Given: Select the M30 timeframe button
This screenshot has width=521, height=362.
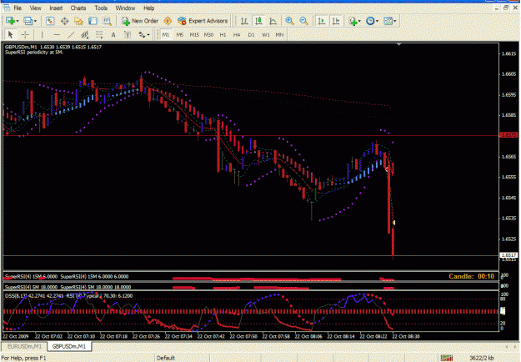Looking at the screenshot, I should coord(208,34).
